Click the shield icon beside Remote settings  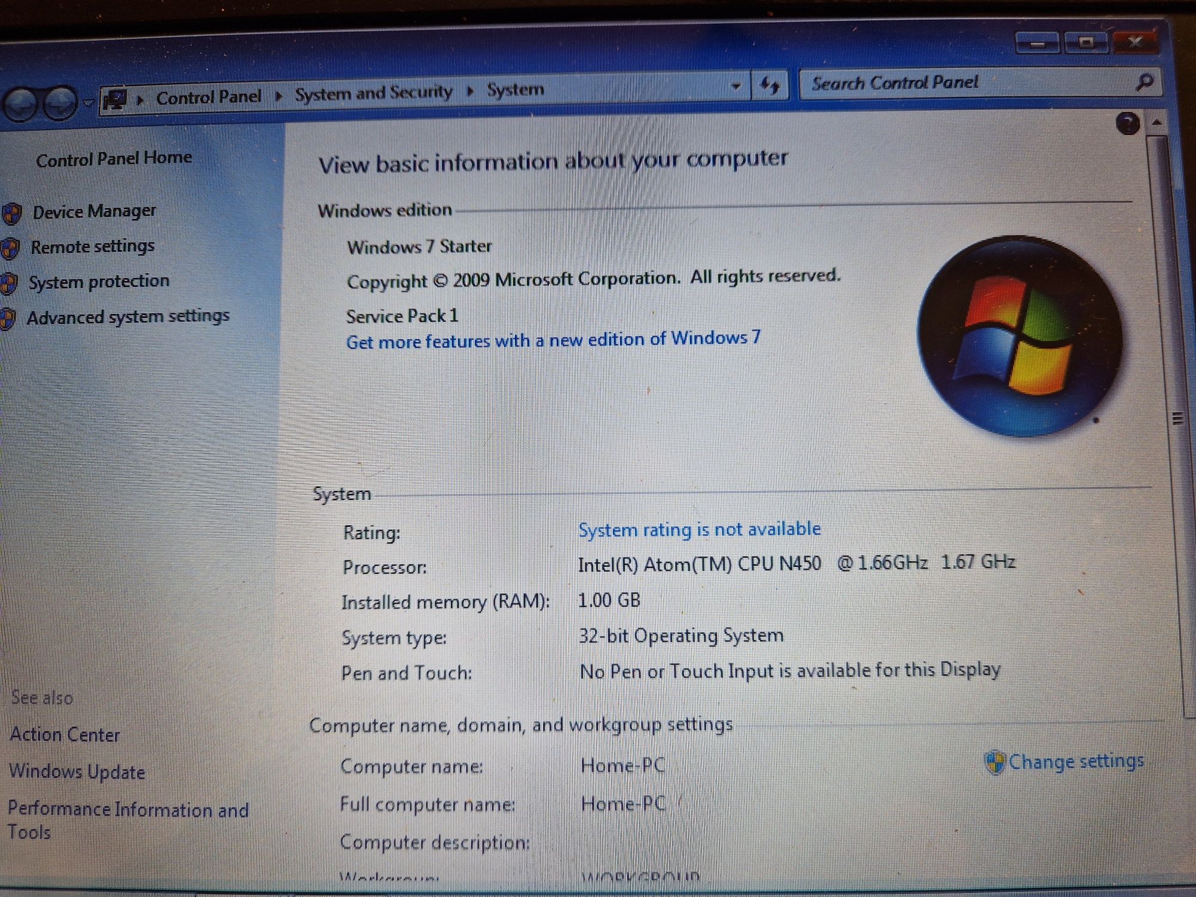click(10, 249)
